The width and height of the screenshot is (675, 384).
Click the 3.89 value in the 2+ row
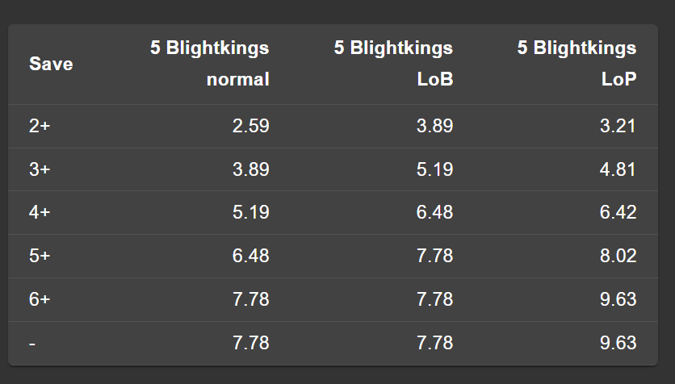434,126
